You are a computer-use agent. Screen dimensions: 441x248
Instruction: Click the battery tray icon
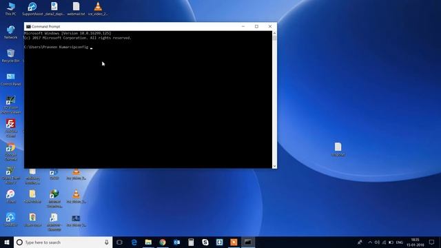click(x=391, y=242)
